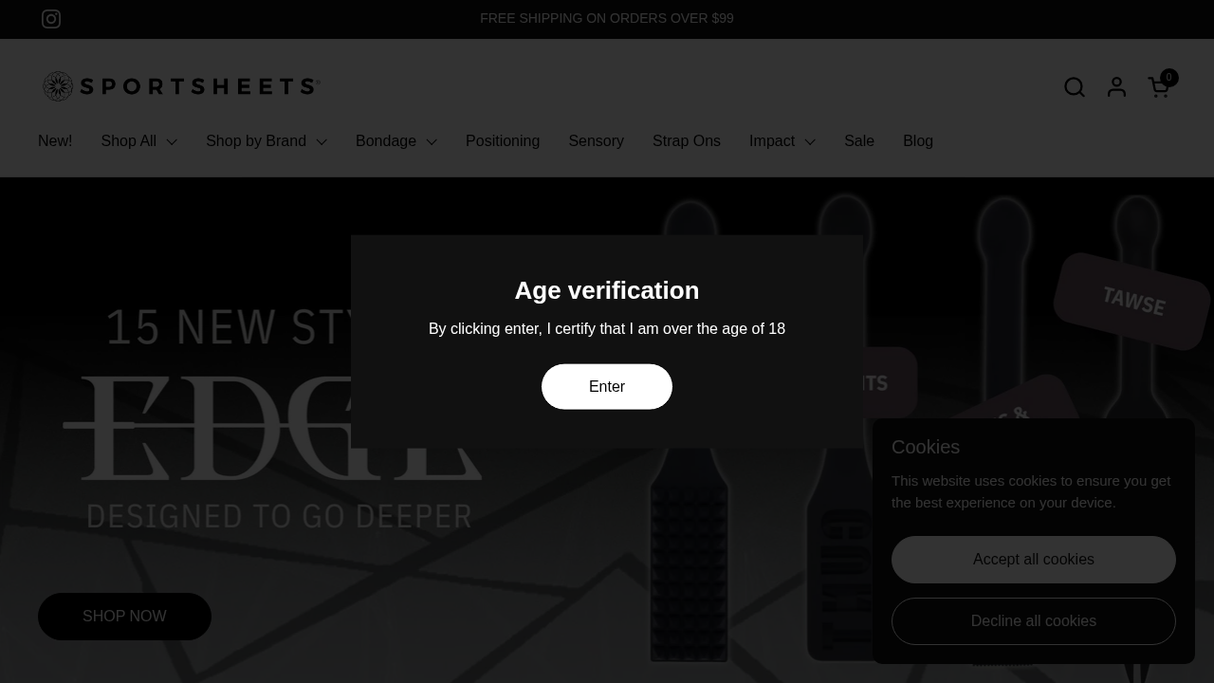This screenshot has width=1214, height=683.
Task: Open the Strap Ons category
Action: click(686, 141)
